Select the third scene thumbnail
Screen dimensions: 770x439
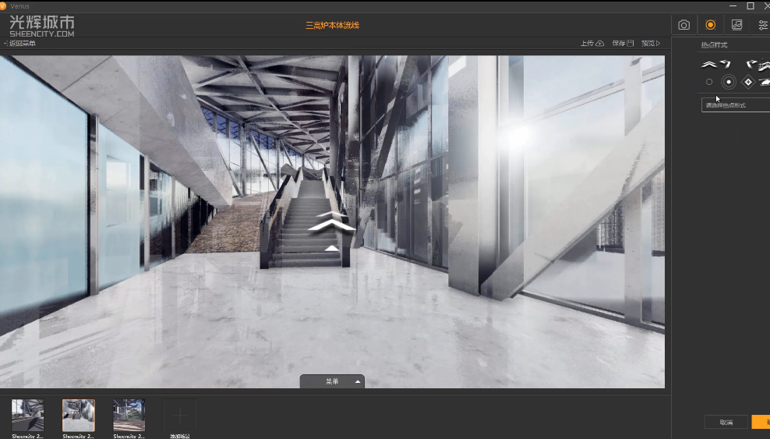[129, 415]
